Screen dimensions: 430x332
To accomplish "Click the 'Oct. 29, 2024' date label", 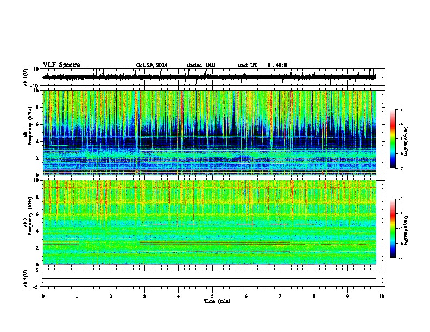I will pos(151,65).
